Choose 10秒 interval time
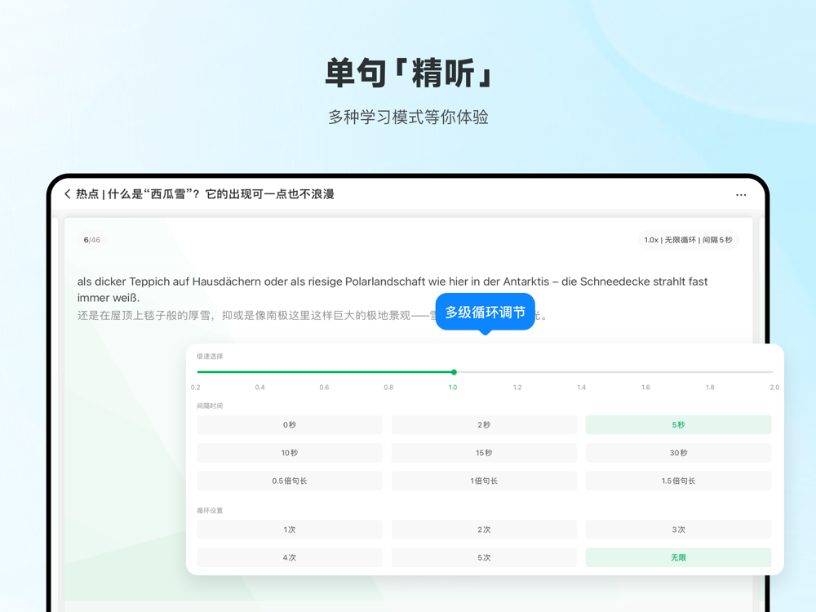 (290, 453)
